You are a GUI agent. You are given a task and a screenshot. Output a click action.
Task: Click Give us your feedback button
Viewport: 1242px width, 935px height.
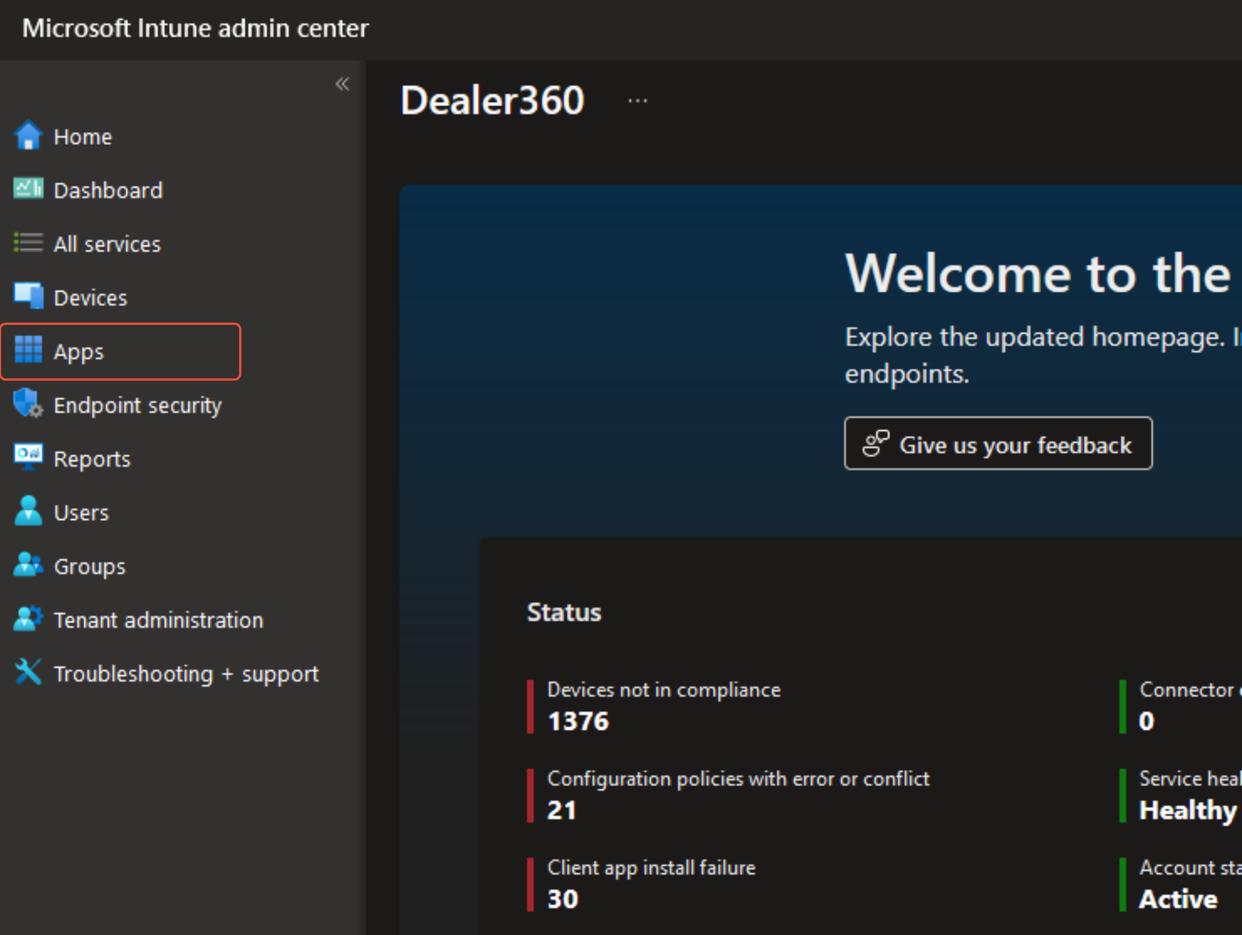[x=998, y=444]
